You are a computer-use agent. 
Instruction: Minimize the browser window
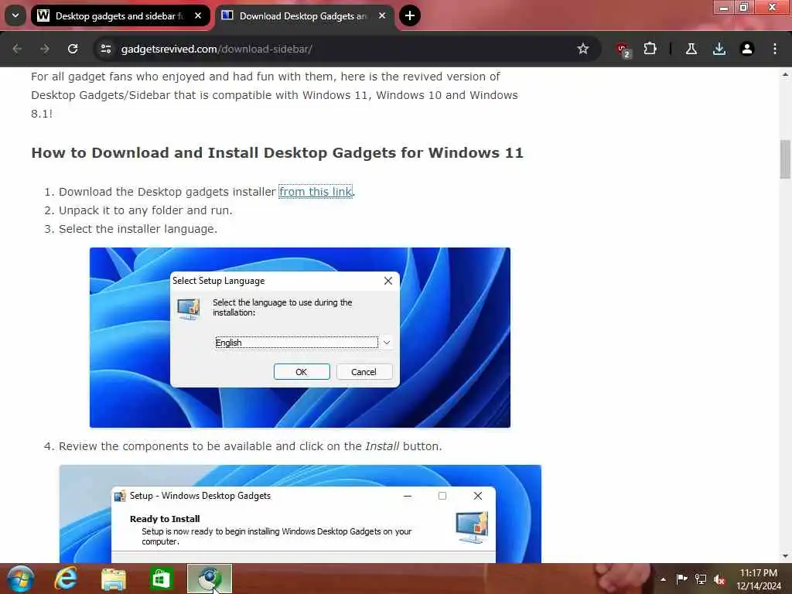tap(724, 8)
